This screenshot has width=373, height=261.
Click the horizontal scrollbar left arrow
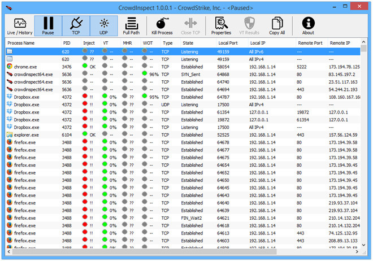pyautogui.click(x=9, y=251)
